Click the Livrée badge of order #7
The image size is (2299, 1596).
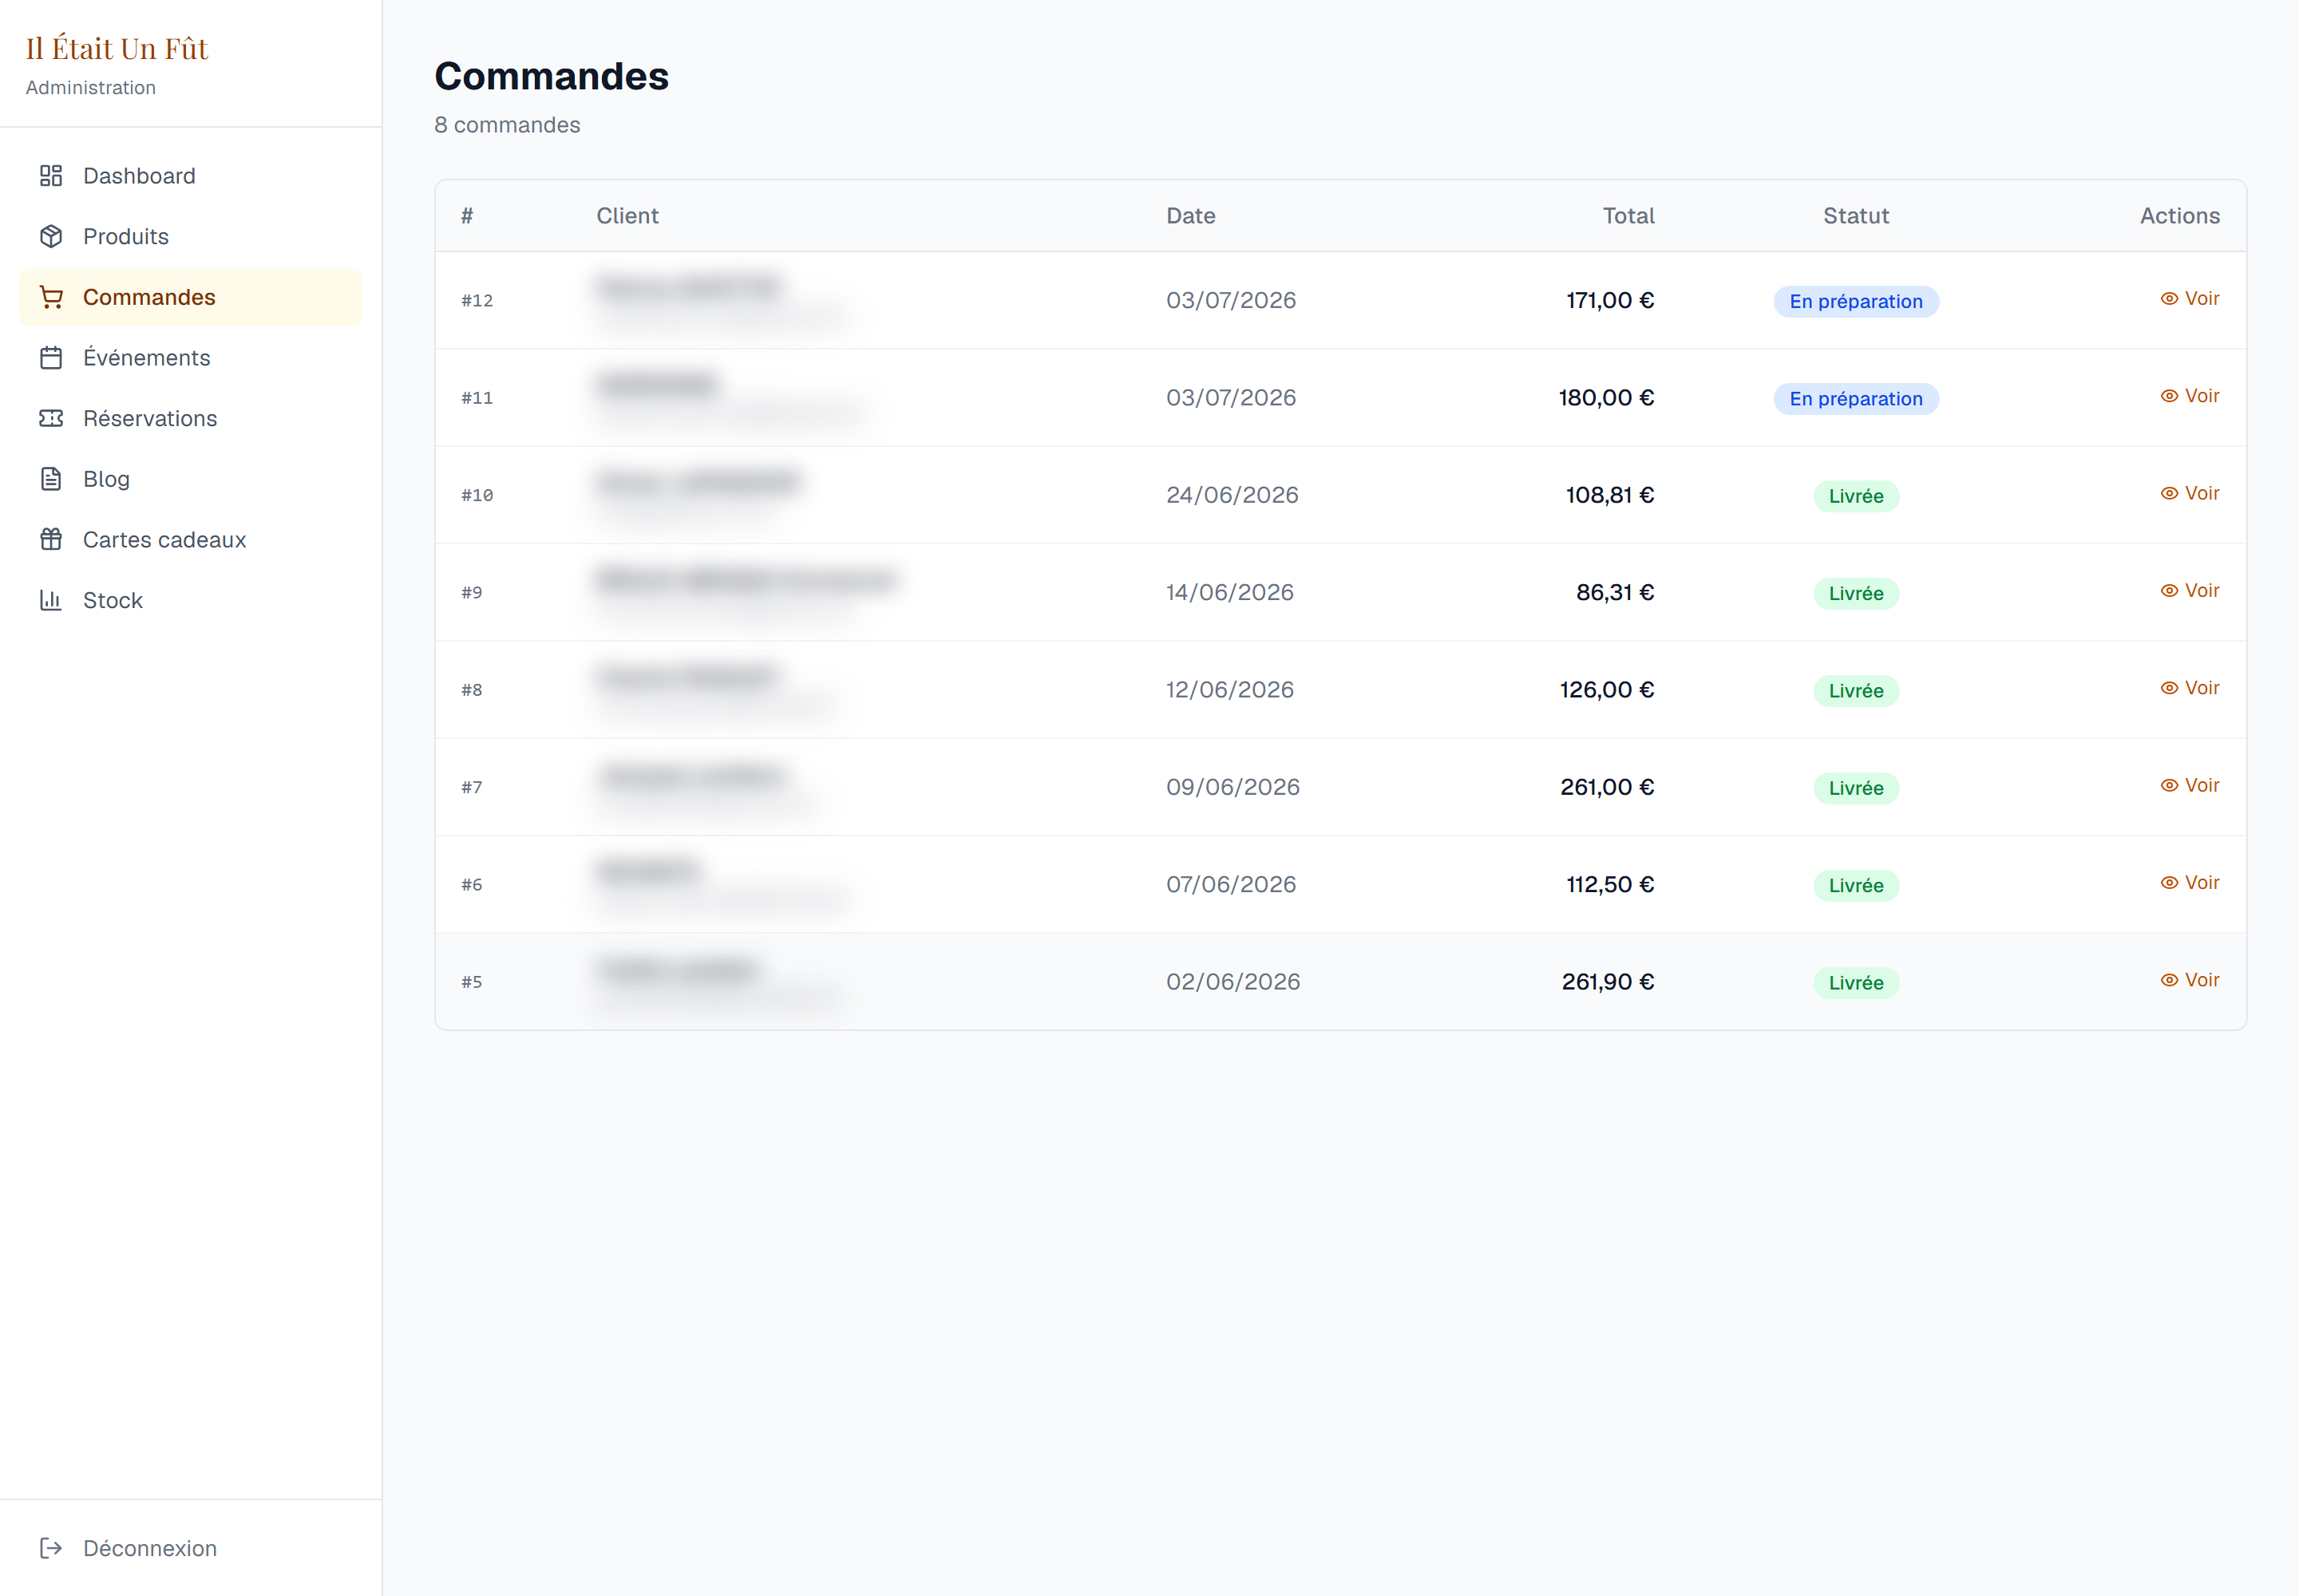(x=1856, y=788)
